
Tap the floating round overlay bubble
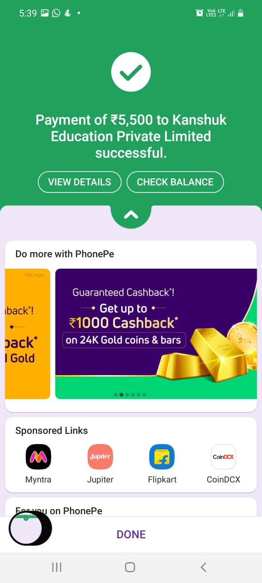pos(30,529)
